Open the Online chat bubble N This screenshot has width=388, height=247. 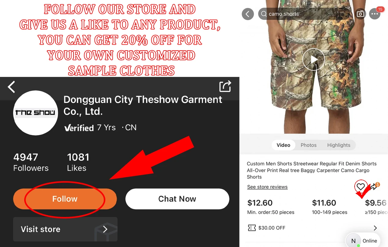tap(363, 241)
